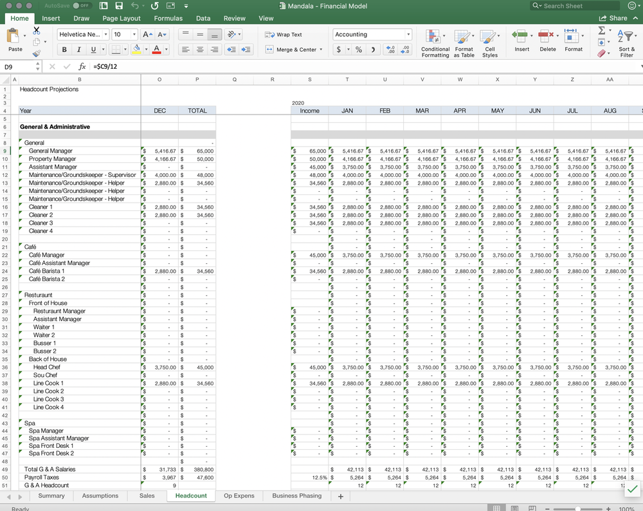Align text left
The image size is (643, 511).
185,50
